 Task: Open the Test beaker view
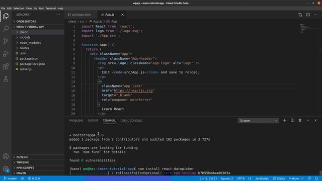[x=6, y=79]
